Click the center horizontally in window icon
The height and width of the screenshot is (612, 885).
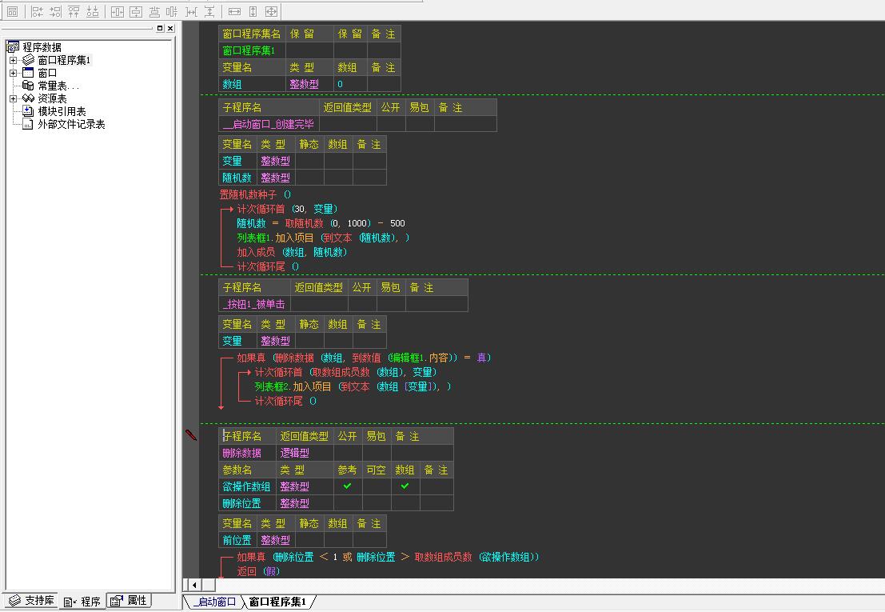[x=118, y=11]
